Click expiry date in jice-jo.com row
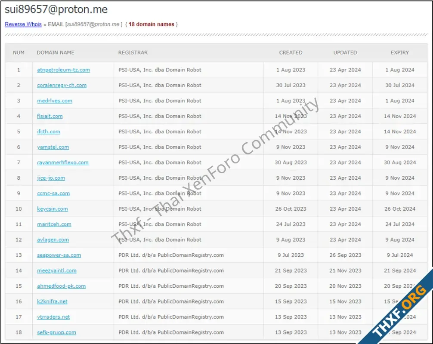This screenshot has width=433, height=344. (x=400, y=178)
